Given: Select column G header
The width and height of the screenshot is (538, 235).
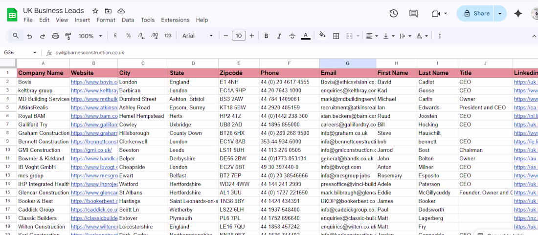Looking at the screenshot, I should [348, 63].
